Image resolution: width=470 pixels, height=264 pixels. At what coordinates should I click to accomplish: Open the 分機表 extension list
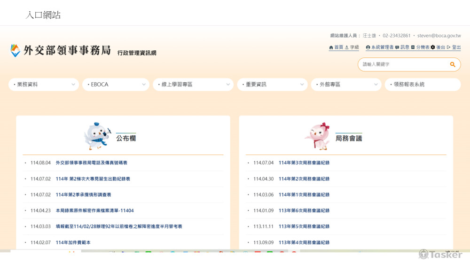coord(420,47)
